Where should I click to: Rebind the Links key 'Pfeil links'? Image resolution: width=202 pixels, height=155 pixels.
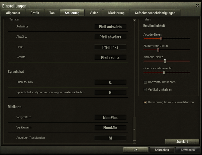[x=110, y=47]
